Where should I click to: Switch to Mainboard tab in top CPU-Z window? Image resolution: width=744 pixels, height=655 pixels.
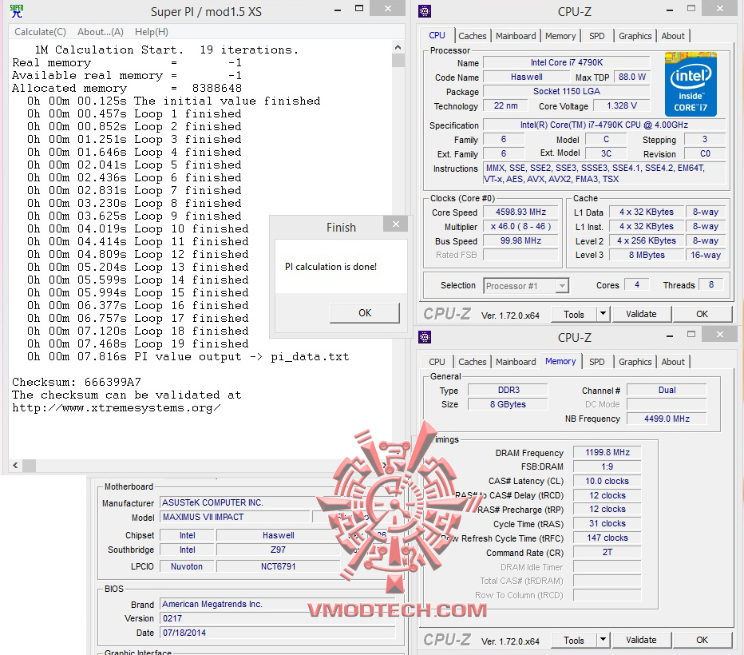point(516,36)
